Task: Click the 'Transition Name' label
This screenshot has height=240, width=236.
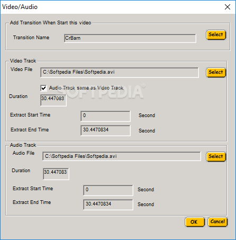Action: pos(31,38)
